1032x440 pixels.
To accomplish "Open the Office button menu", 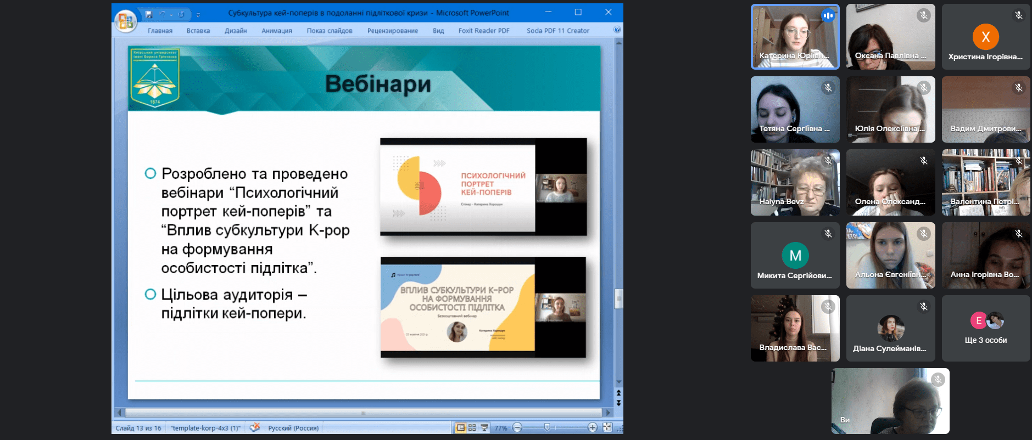I will (x=125, y=21).
